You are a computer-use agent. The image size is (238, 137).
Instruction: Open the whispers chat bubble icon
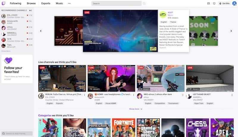tap(214, 3)
